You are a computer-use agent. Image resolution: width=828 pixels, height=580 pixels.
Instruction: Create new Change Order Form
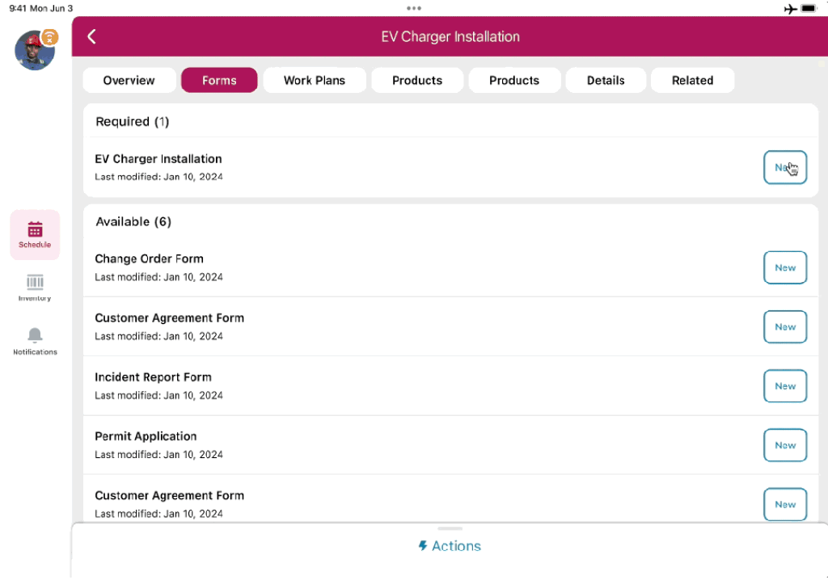coord(785,267)
